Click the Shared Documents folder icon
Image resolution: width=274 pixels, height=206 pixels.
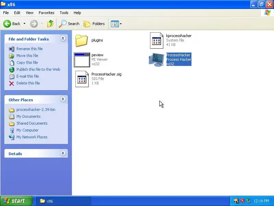click(12, 124)
